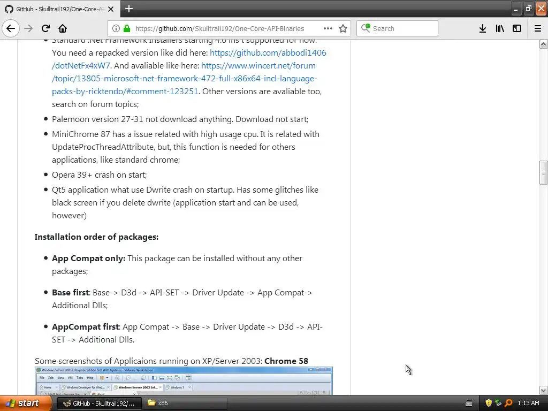This screenshot has height=411, width=548.
Task: Open the security shield tray icon
Action: pos(489,403)
